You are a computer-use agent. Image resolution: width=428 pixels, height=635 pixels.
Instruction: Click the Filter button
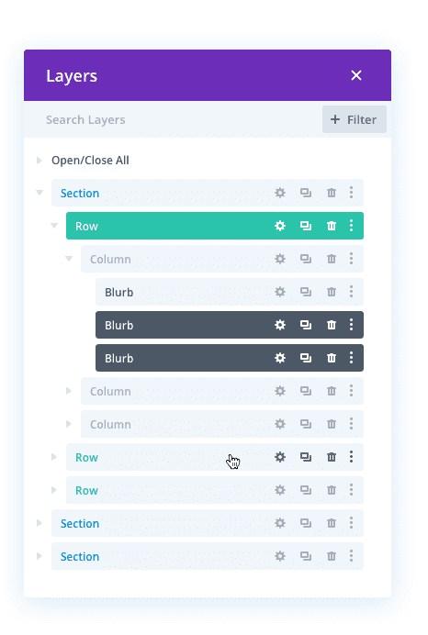355,119
